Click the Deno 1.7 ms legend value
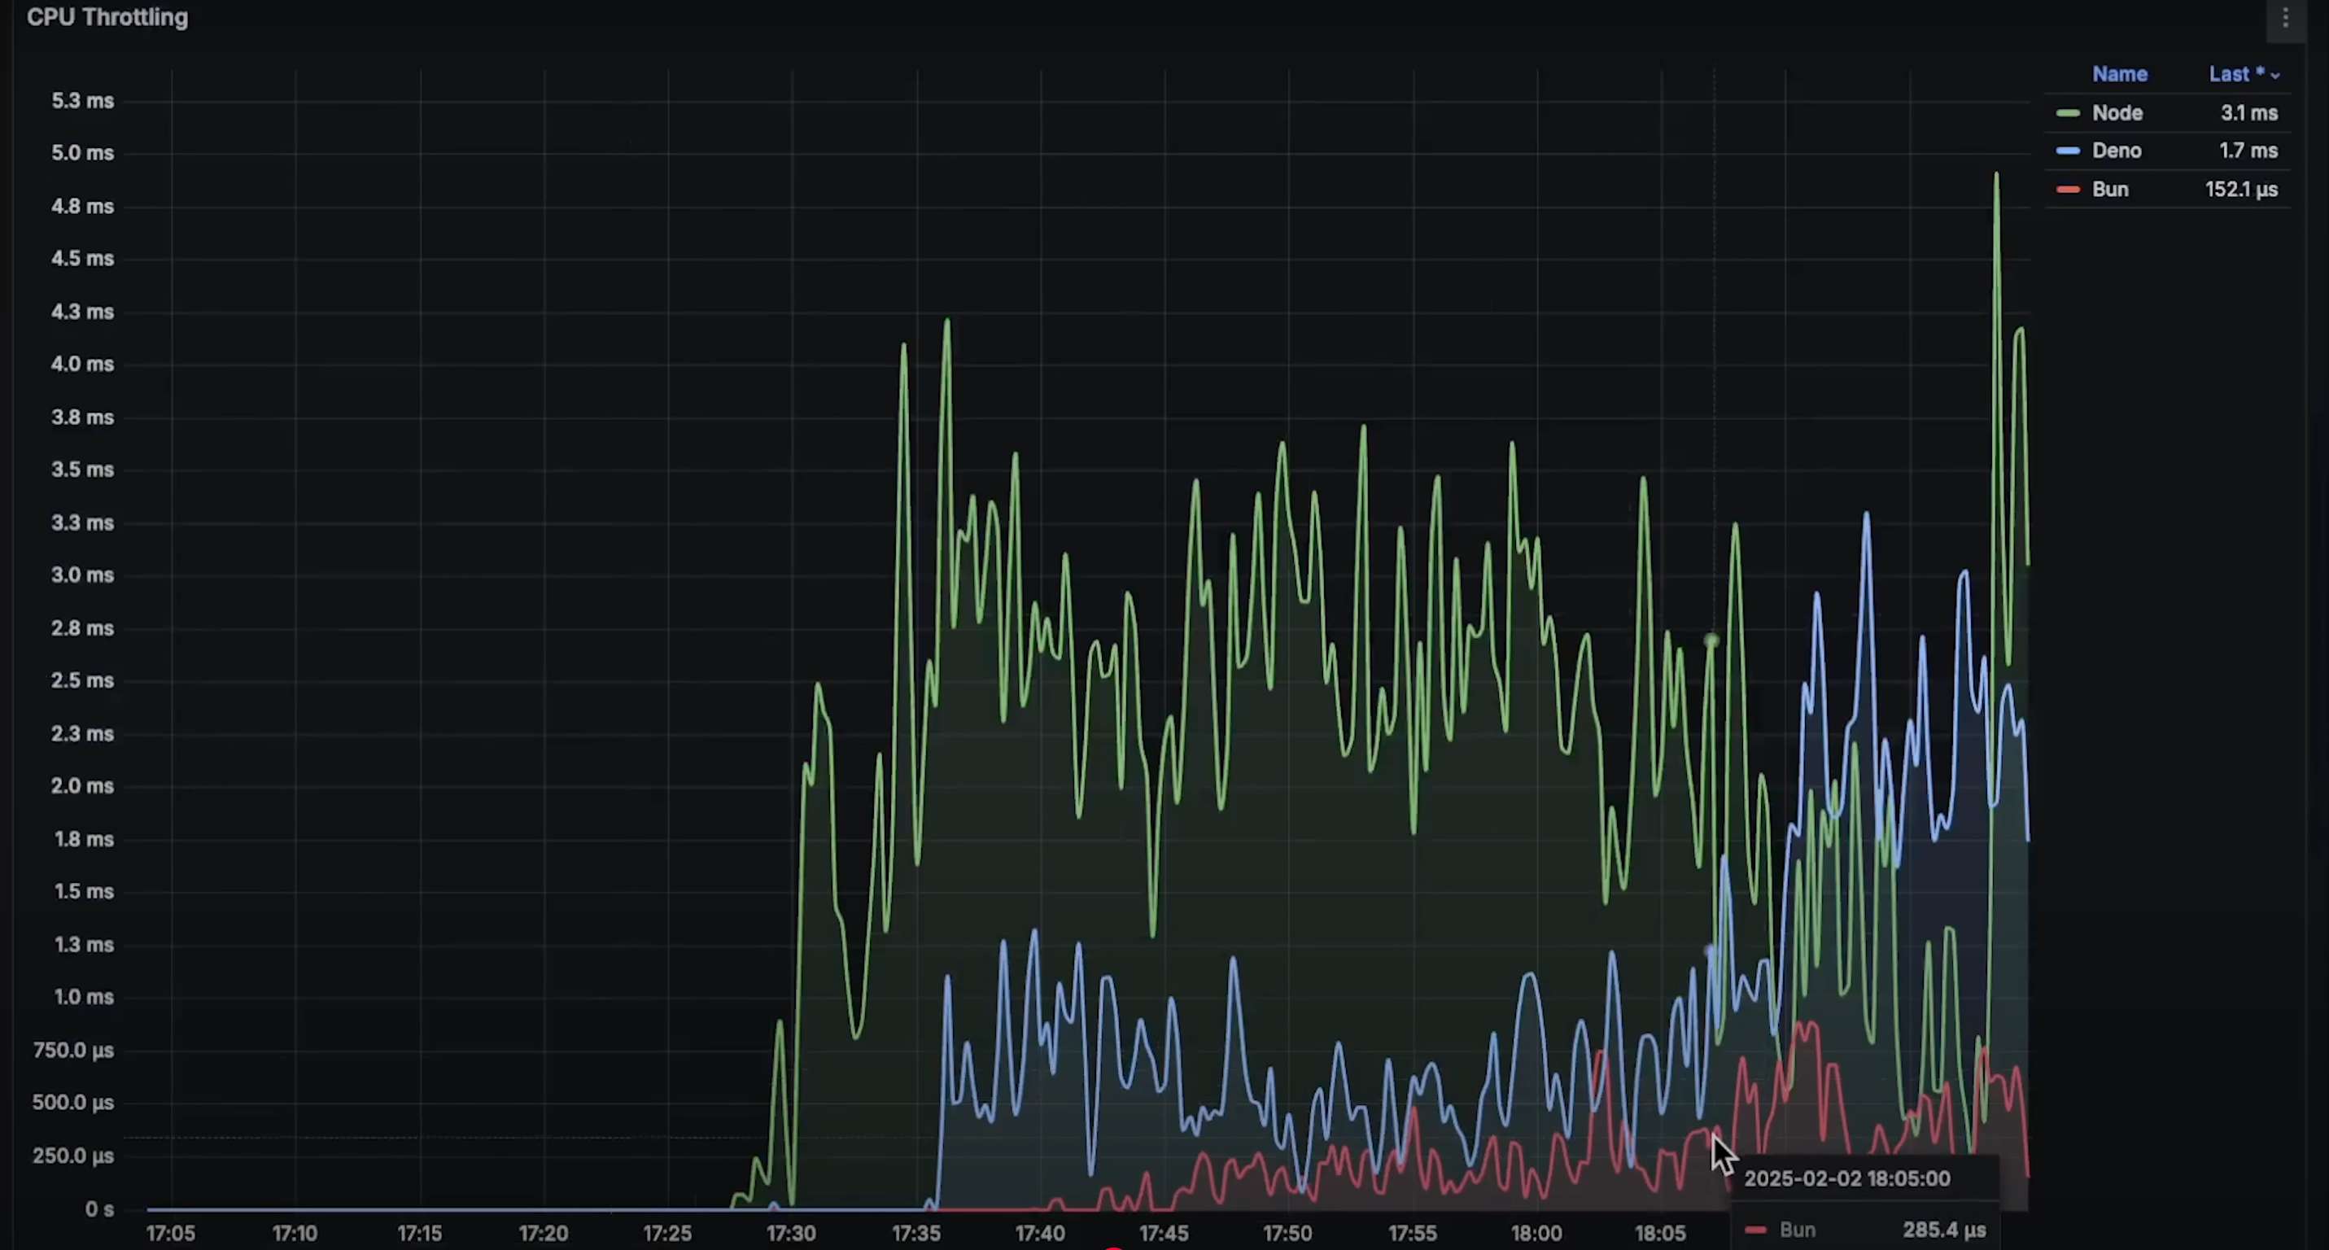The height and width of the screenshot is (1250, 2329). pyautogui.click(x=2248, y=151)
